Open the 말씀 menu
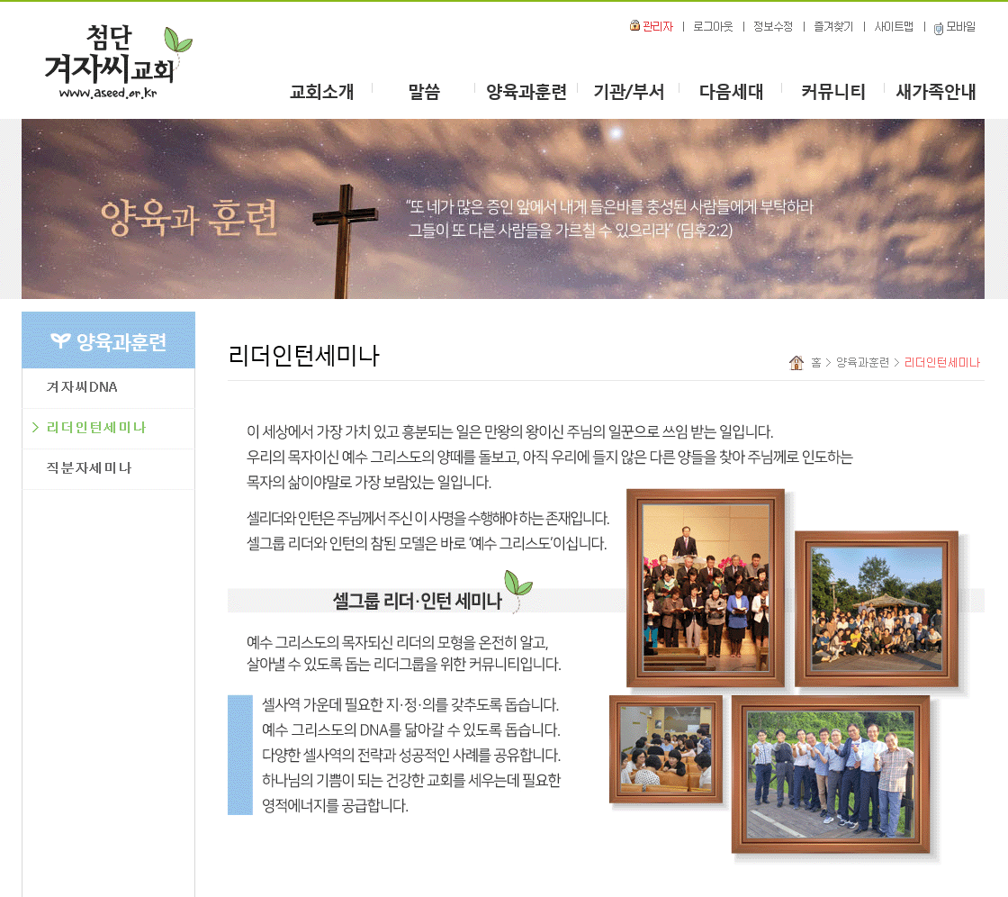Image resolution: width=1008 pixels, height=897 pixels. [424, 91]
